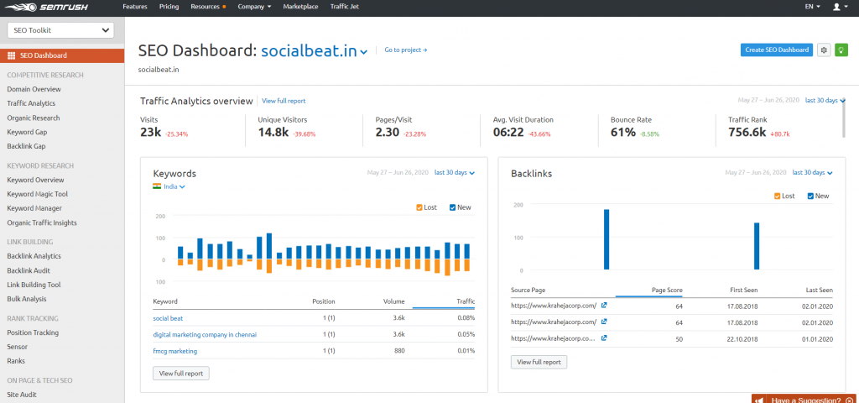Open digital marketing company in chennai keyword
Screen dimensions: 859x403
click(205, 334)
